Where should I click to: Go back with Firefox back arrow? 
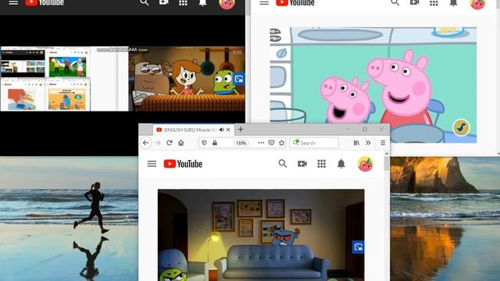pyautogui.click(x=146, y=143)
